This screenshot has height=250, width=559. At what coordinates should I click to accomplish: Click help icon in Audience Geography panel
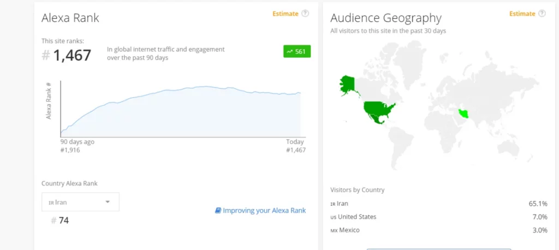pyautogui.click(x=542, y=14)
